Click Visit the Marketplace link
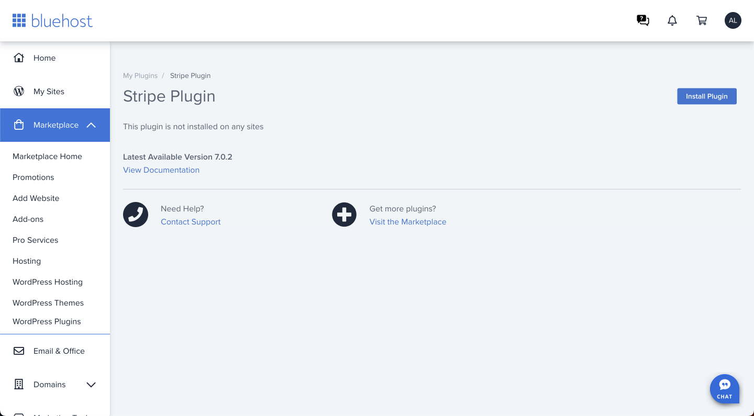This screenshot has width=754, height=416. point(408,222)
